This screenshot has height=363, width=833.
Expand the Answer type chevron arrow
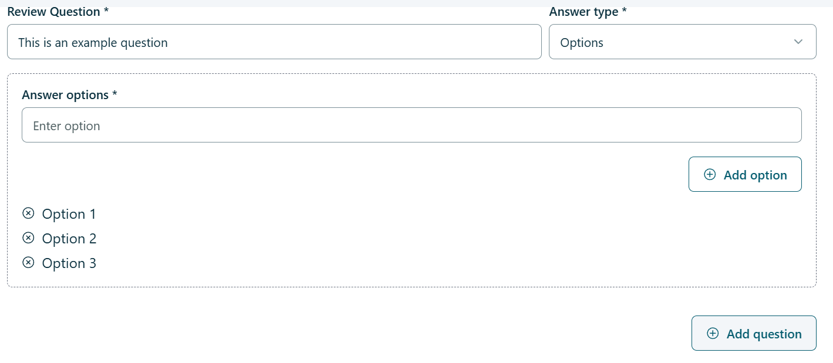pyautogui.click(x=798, y=42)
